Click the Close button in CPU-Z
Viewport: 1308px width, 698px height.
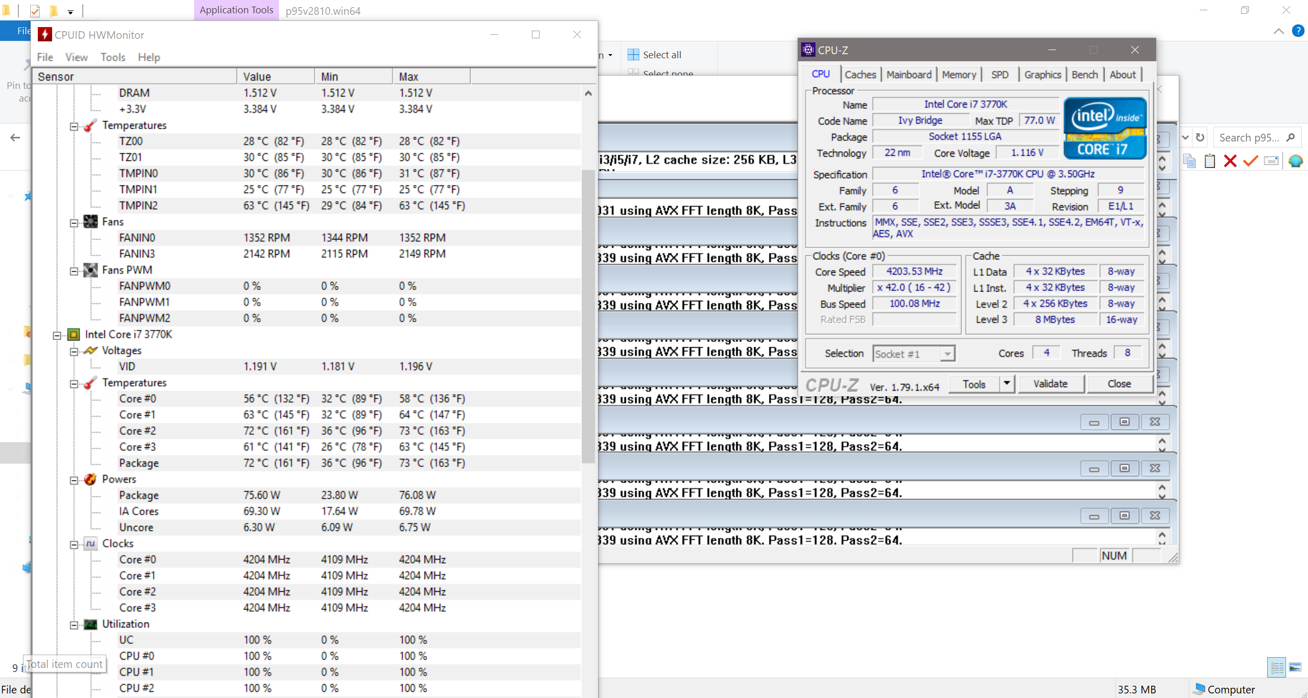point(1119,384)
